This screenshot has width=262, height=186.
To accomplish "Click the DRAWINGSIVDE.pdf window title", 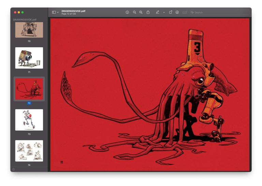I will [73, 11].
